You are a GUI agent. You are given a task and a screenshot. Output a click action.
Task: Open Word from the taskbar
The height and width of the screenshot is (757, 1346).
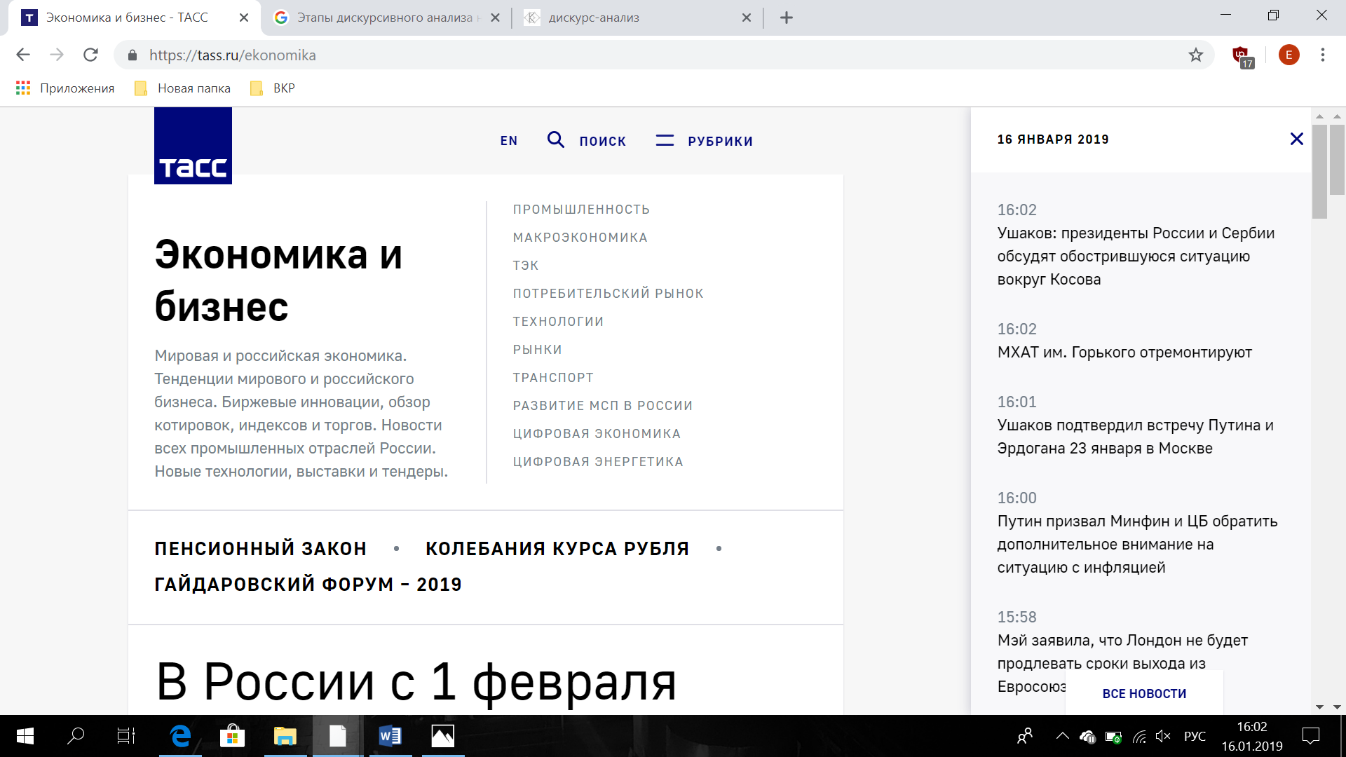390,736
